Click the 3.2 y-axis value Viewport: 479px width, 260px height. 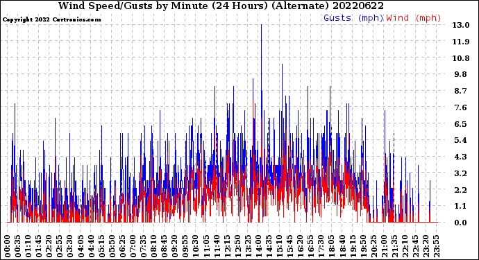tap(461, 173)
